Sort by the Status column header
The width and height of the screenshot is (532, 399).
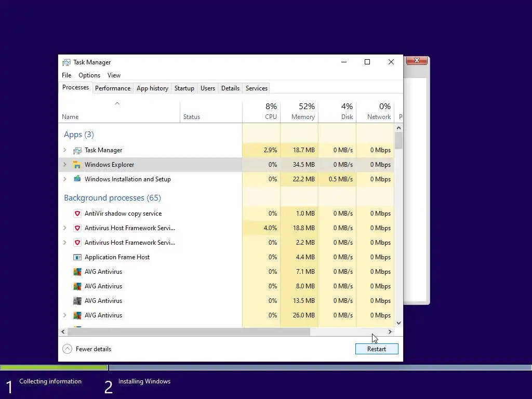pos(211,112)
